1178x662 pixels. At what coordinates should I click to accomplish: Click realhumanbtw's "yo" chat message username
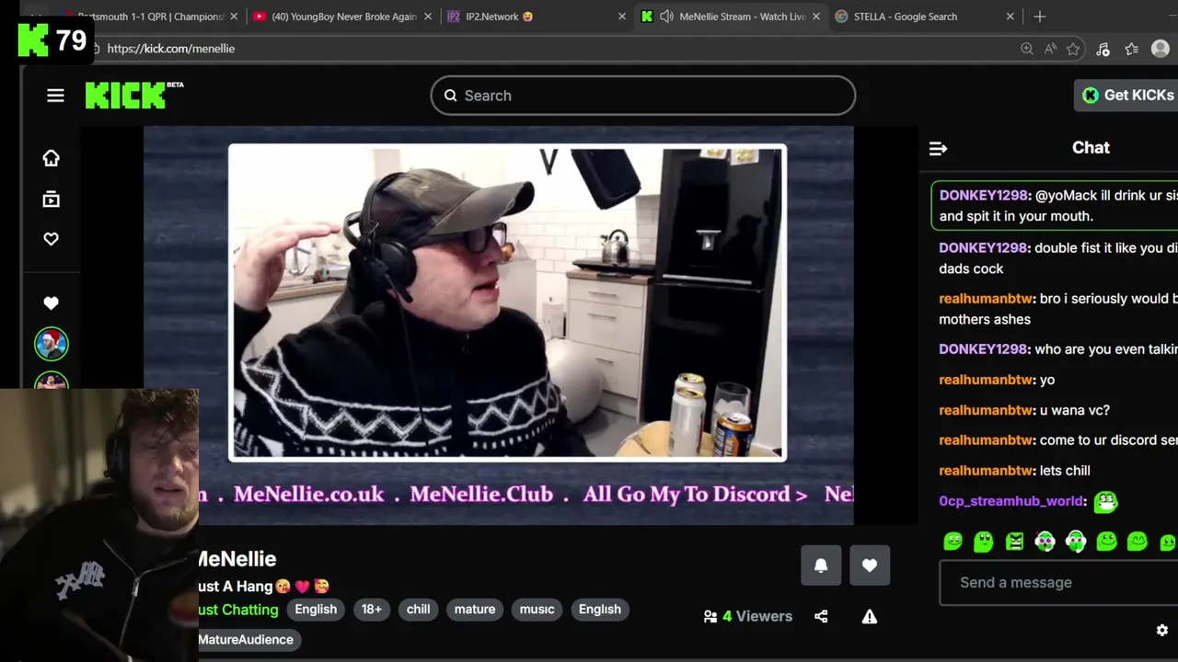tap(986, 380)
